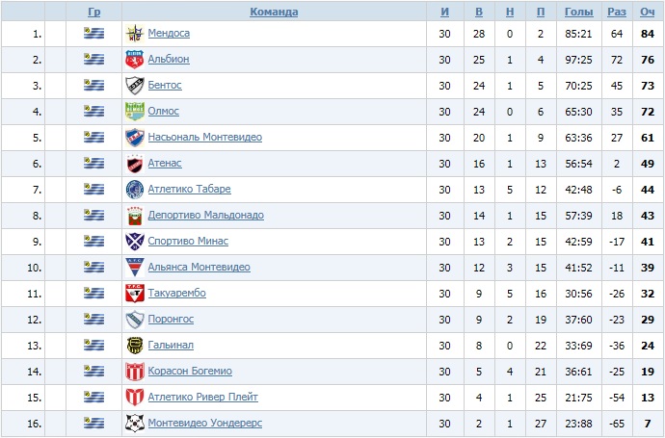Follow the Корасон Богемио link
Image resolution: width=665 pixels, height=438 pixels.
[190, 372]
